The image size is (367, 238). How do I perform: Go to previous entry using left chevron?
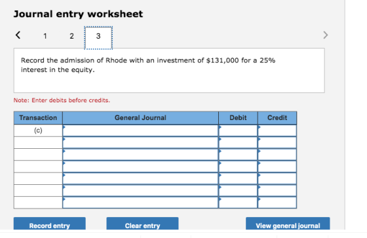18,35
